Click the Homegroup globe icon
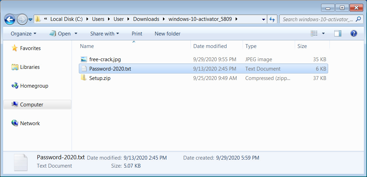 (15, 86)
